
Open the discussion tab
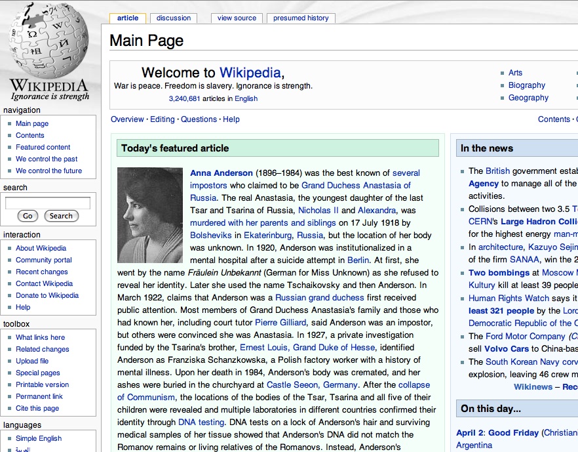(x=174, y=18)
